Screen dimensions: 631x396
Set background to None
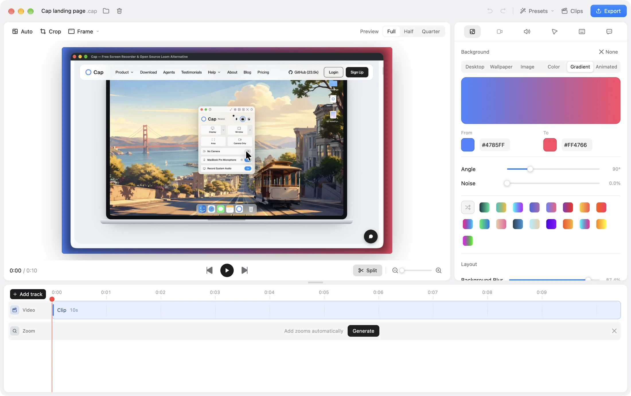[x=608, y=52]
